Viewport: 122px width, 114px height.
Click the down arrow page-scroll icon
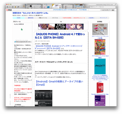tap(10, 103)
